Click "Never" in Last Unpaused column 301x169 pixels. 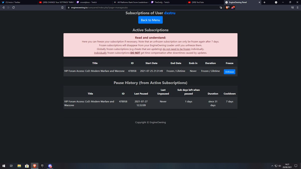coord(163,102)
